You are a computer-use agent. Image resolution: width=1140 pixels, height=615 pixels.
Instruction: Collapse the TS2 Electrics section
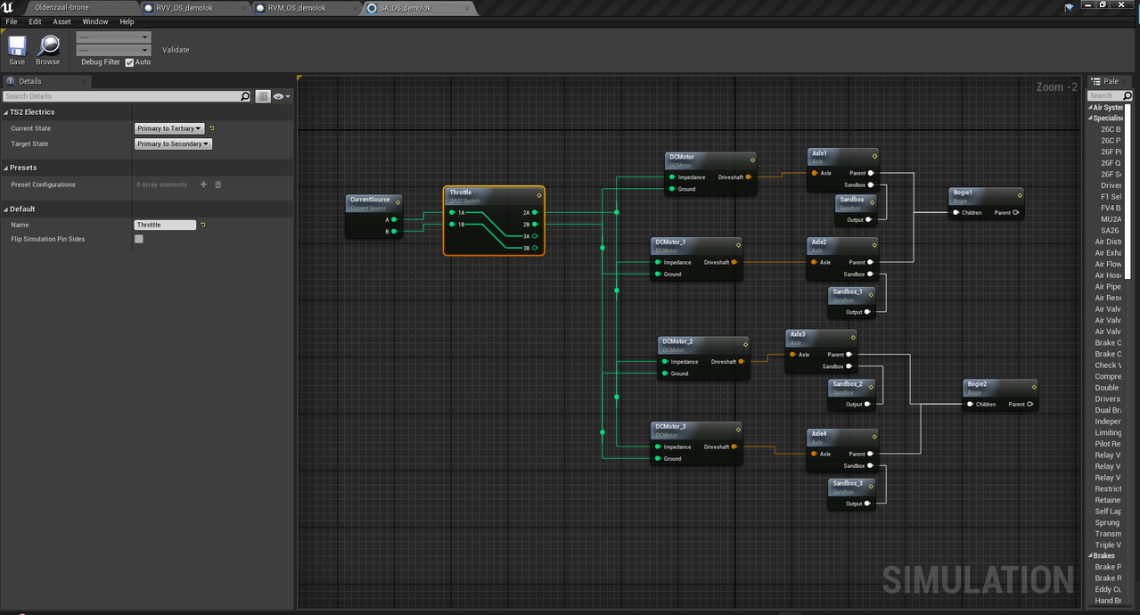pyautogui.click(x=5, y=112)
